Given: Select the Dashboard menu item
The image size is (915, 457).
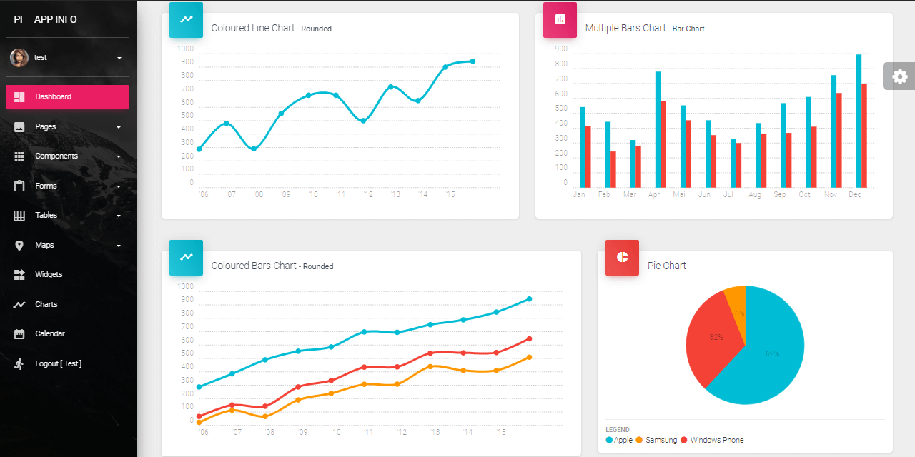Looking at the screenshot, I should pyautogui.click(x=67, y=97).
